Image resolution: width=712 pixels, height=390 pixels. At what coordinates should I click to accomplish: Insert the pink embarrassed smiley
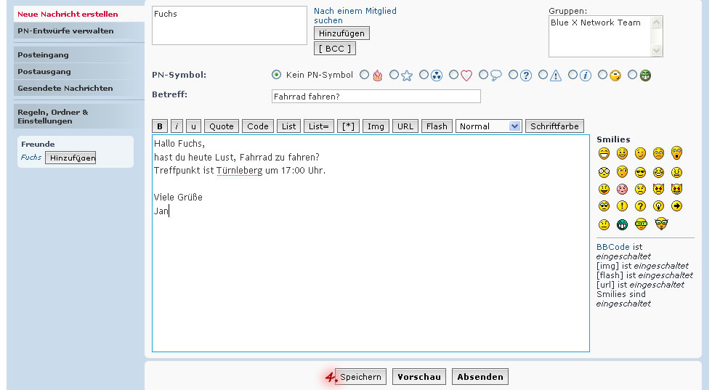pyautogui.click(x=622, y=189)
